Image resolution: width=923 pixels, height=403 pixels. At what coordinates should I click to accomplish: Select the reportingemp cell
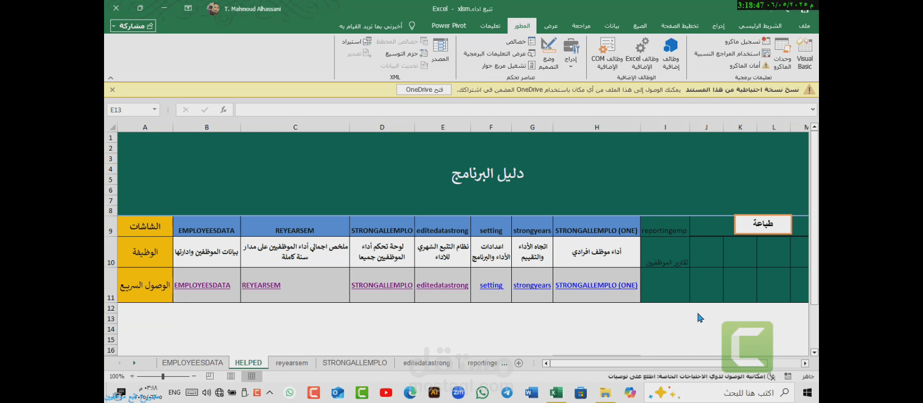pos(665,226)
